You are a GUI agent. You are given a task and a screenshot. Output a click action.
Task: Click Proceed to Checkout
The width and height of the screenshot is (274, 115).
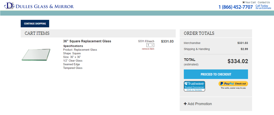[216, 74]
